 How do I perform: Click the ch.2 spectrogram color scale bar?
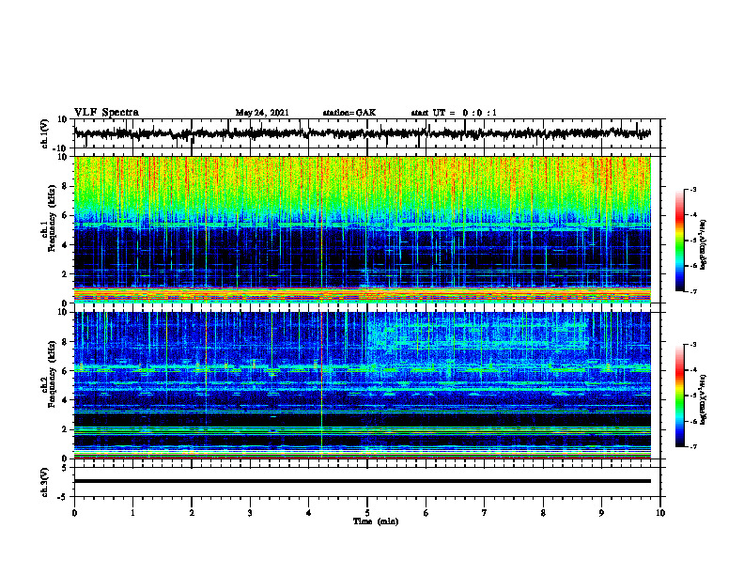679,396
